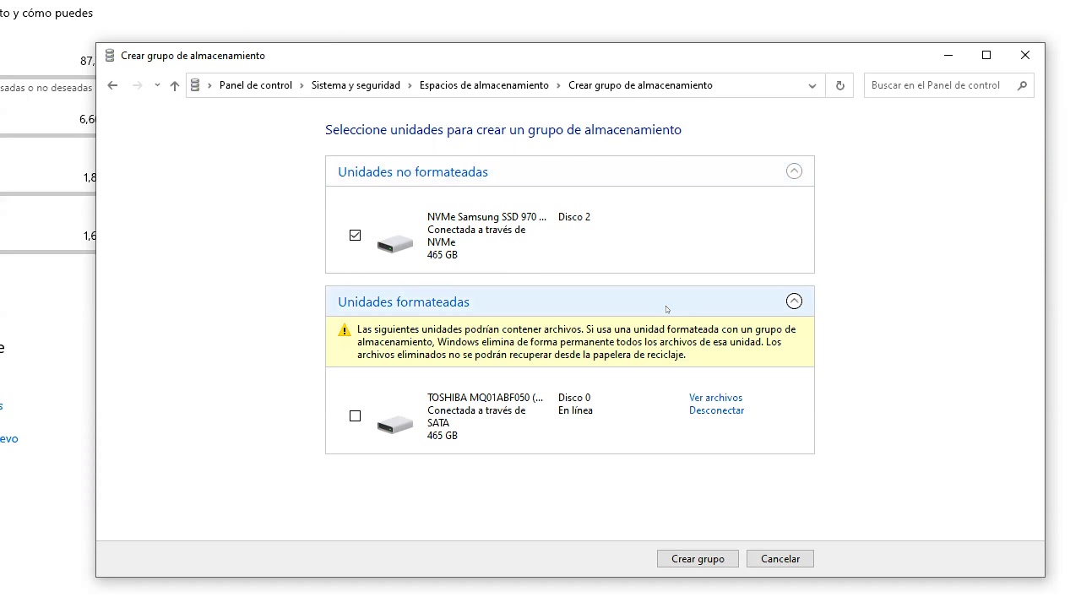This screenshot has width=1081, height=608.
Task: Go up one level with the Up arrow
Action: point(175,85)
